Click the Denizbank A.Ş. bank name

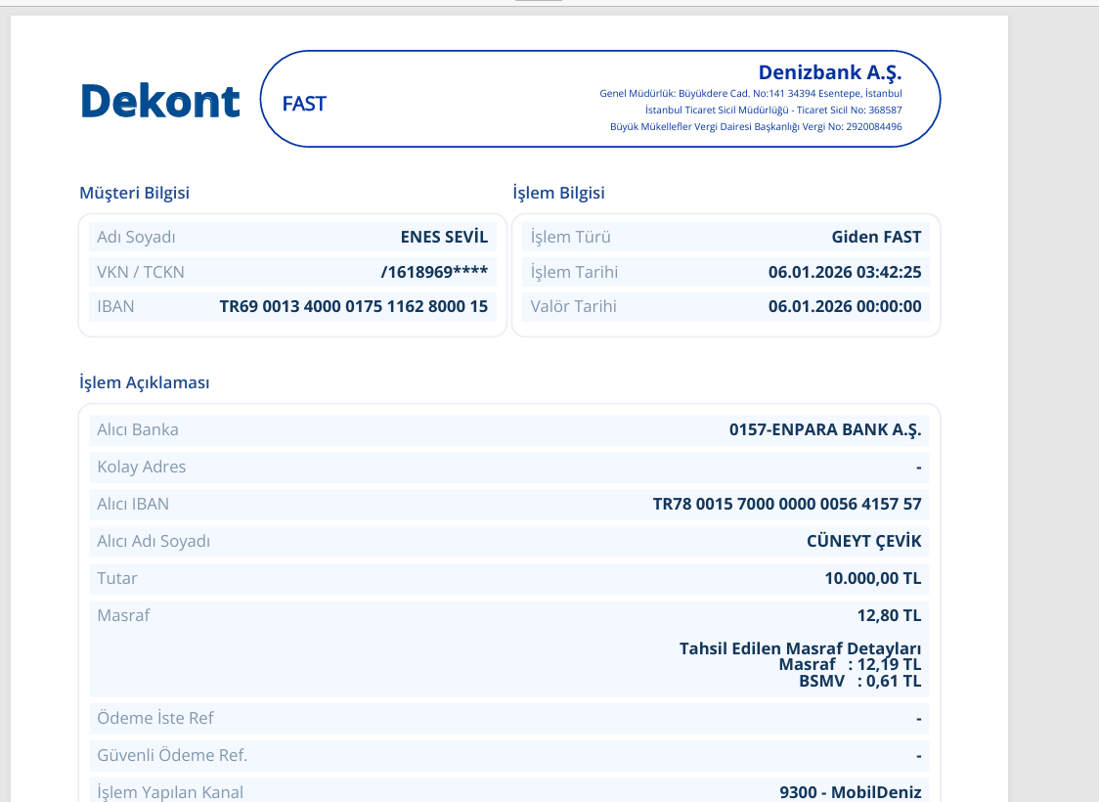coord(830,72)
